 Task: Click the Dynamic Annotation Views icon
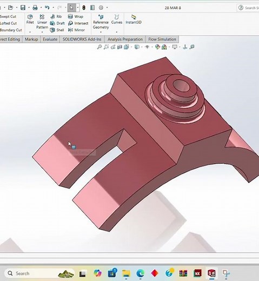click(127, 47)
